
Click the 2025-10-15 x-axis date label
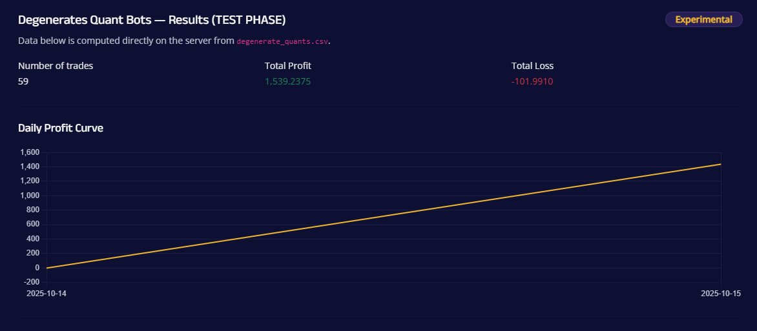tap(721, 294)
